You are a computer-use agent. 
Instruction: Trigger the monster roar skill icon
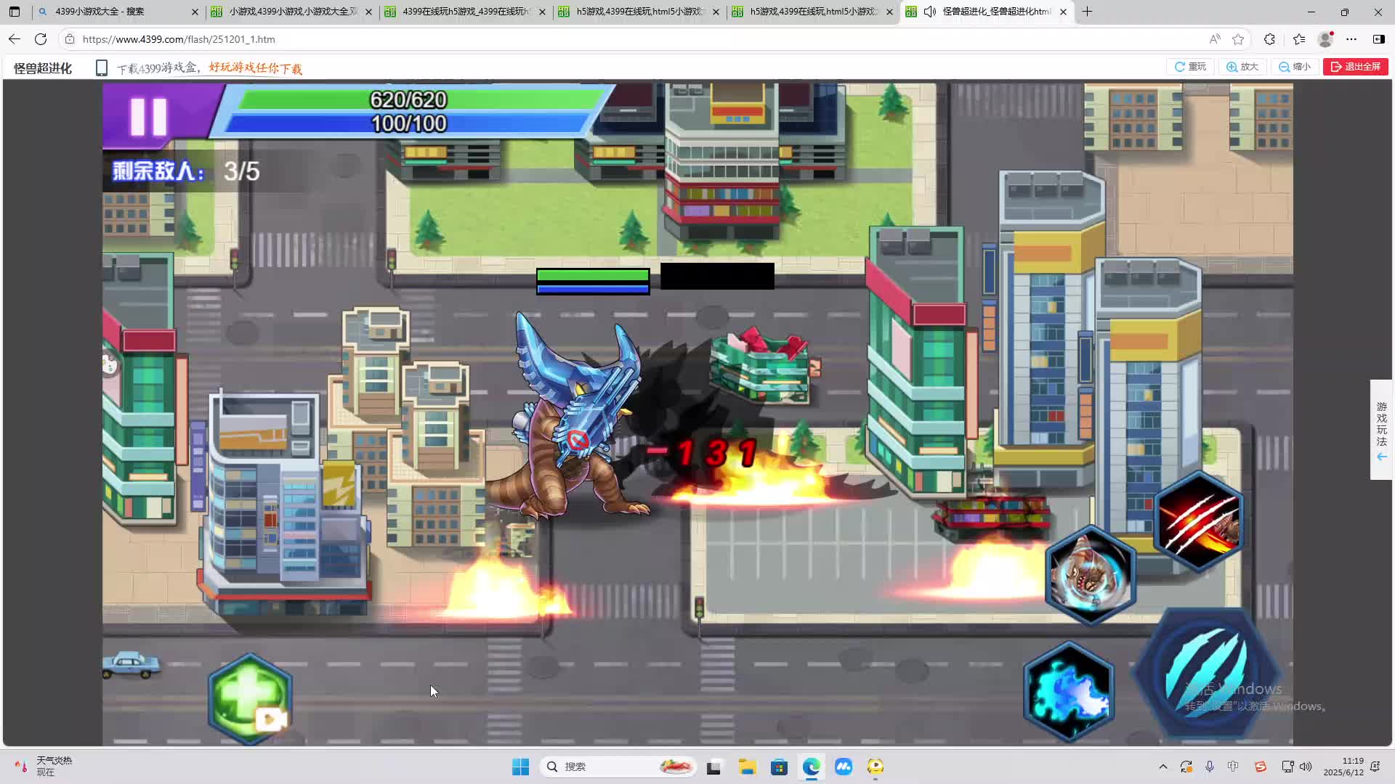[x=1090, y=575]
